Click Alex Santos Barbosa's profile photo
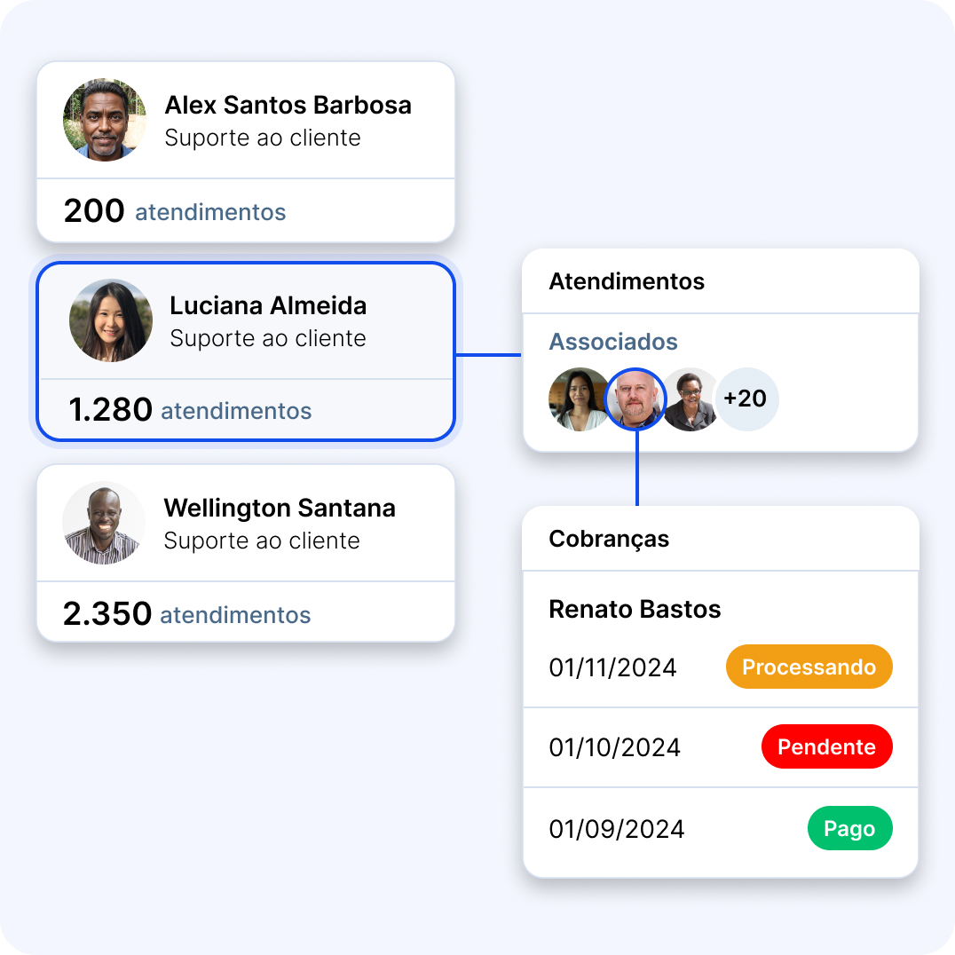 click(x=105, y=120)
